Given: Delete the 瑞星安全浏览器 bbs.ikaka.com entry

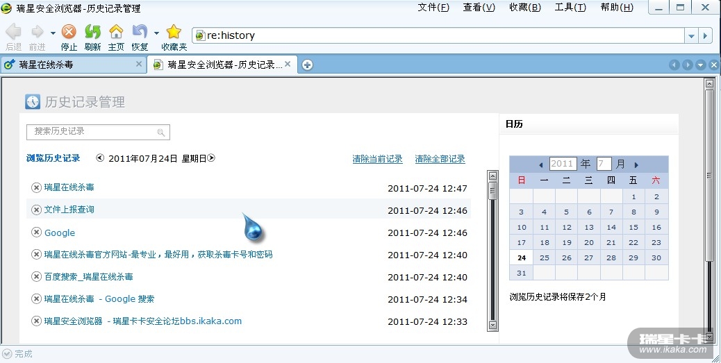Looking at the screenshot, I should pos(36,321).
